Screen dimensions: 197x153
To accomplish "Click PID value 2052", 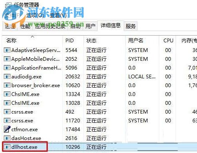I will (x=71, y=59).
